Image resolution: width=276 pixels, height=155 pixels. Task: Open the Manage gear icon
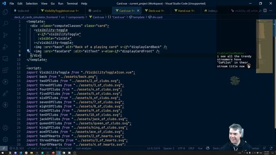click(5, 139)
